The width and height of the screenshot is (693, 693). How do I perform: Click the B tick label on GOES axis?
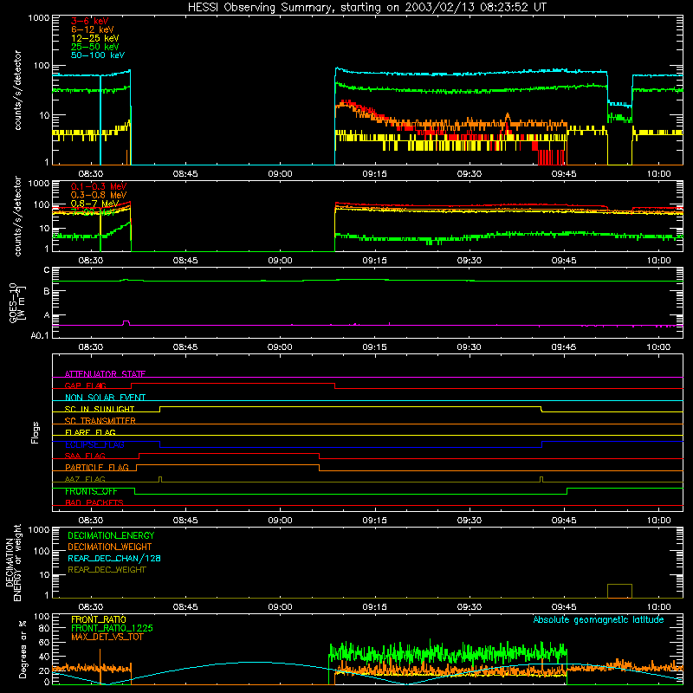coord(47,291)
